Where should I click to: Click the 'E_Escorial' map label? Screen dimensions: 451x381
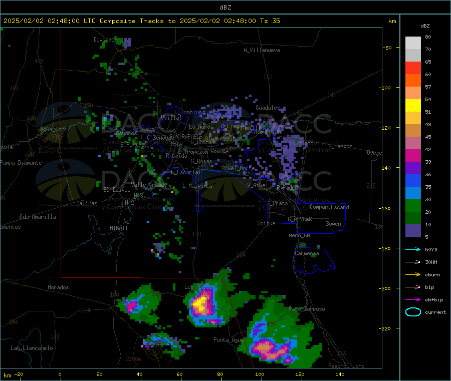point(186,172)
